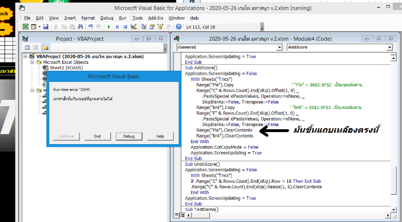Open the Tools menu
This screenshot has height=222, width=402.
(x=138, y=18)
